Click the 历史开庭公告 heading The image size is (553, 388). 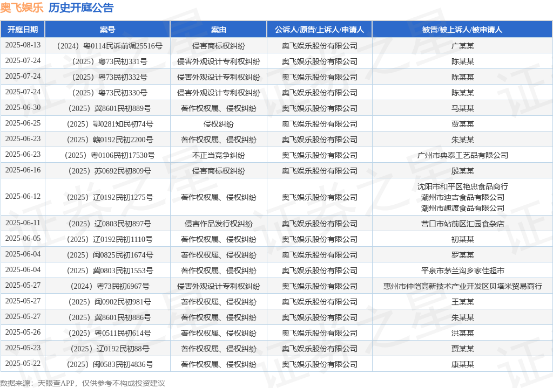81,8
